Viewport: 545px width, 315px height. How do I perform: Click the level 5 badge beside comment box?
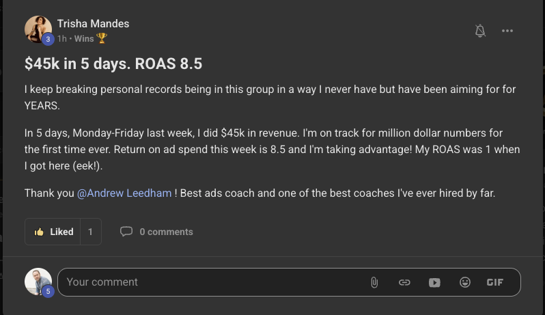pos(48,292)
